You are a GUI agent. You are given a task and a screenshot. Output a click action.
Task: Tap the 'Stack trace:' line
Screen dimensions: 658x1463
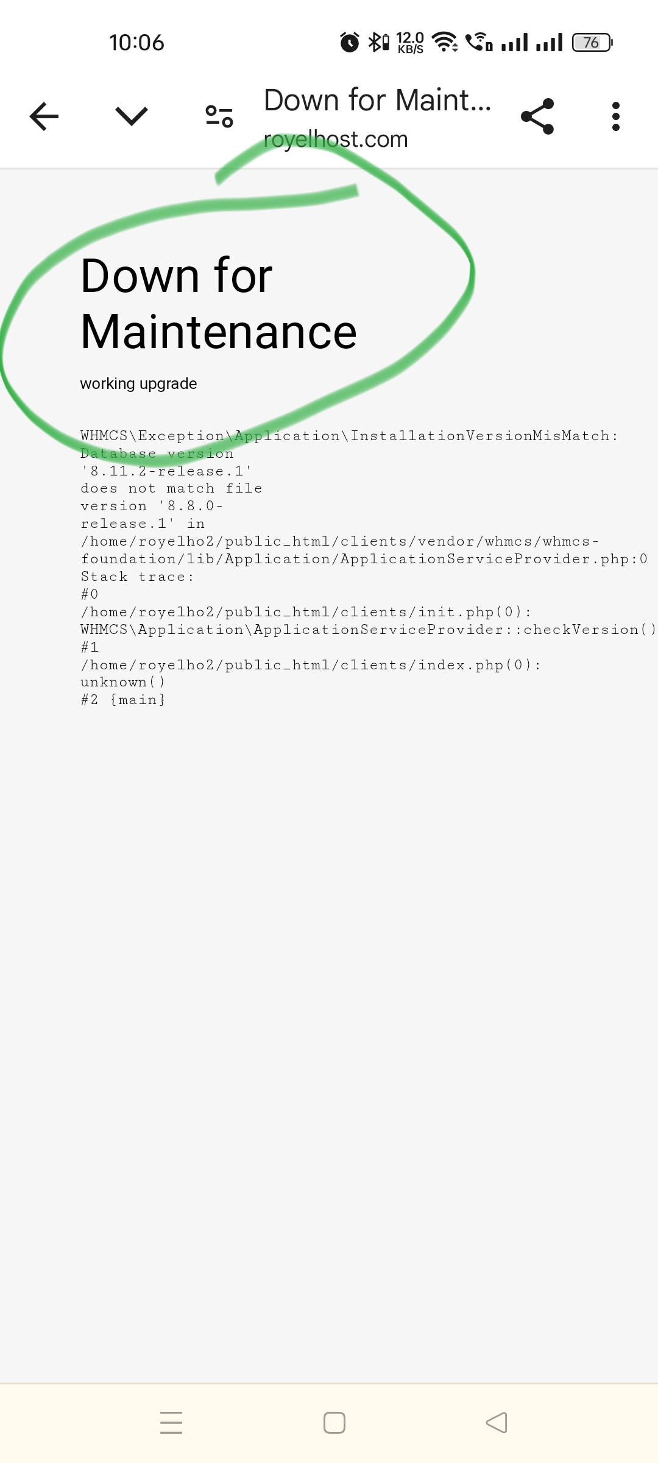[x=137, y=577]
